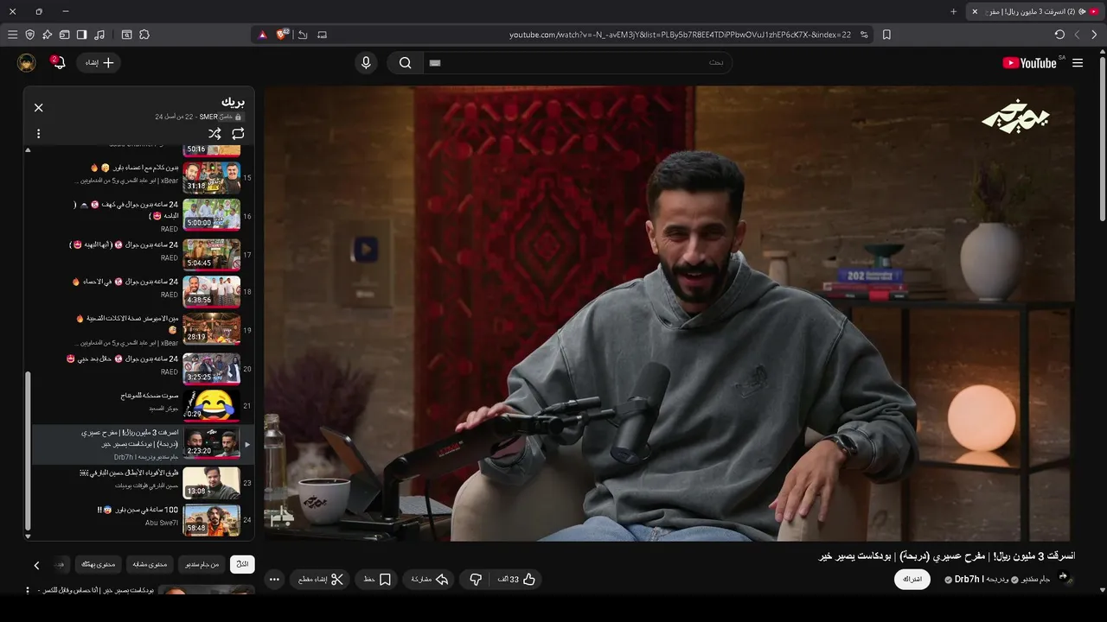Like the video (33 ألف)

point(517,579)
